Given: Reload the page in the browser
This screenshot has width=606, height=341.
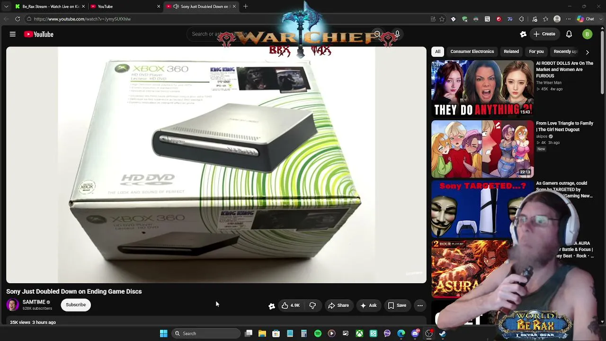Looking at the screenshot, I should [x=18, y=19].
